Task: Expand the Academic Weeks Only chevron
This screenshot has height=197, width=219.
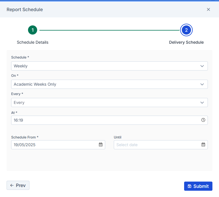Action: coord(202,84)
